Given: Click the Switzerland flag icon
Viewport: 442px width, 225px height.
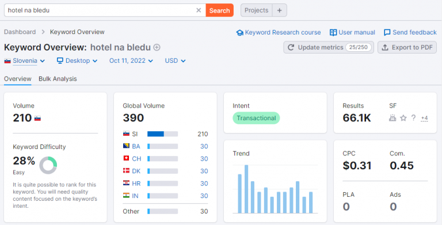Looking at the screenshot, I should tap(126, 158).
